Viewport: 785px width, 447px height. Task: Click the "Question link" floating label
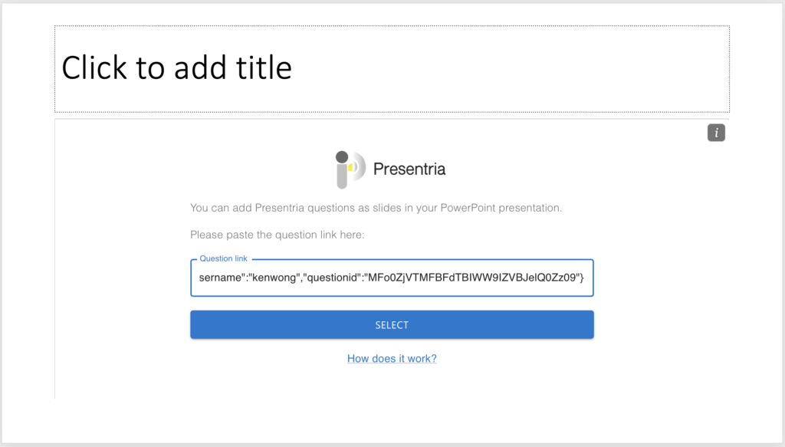click(x=223, y=258)
